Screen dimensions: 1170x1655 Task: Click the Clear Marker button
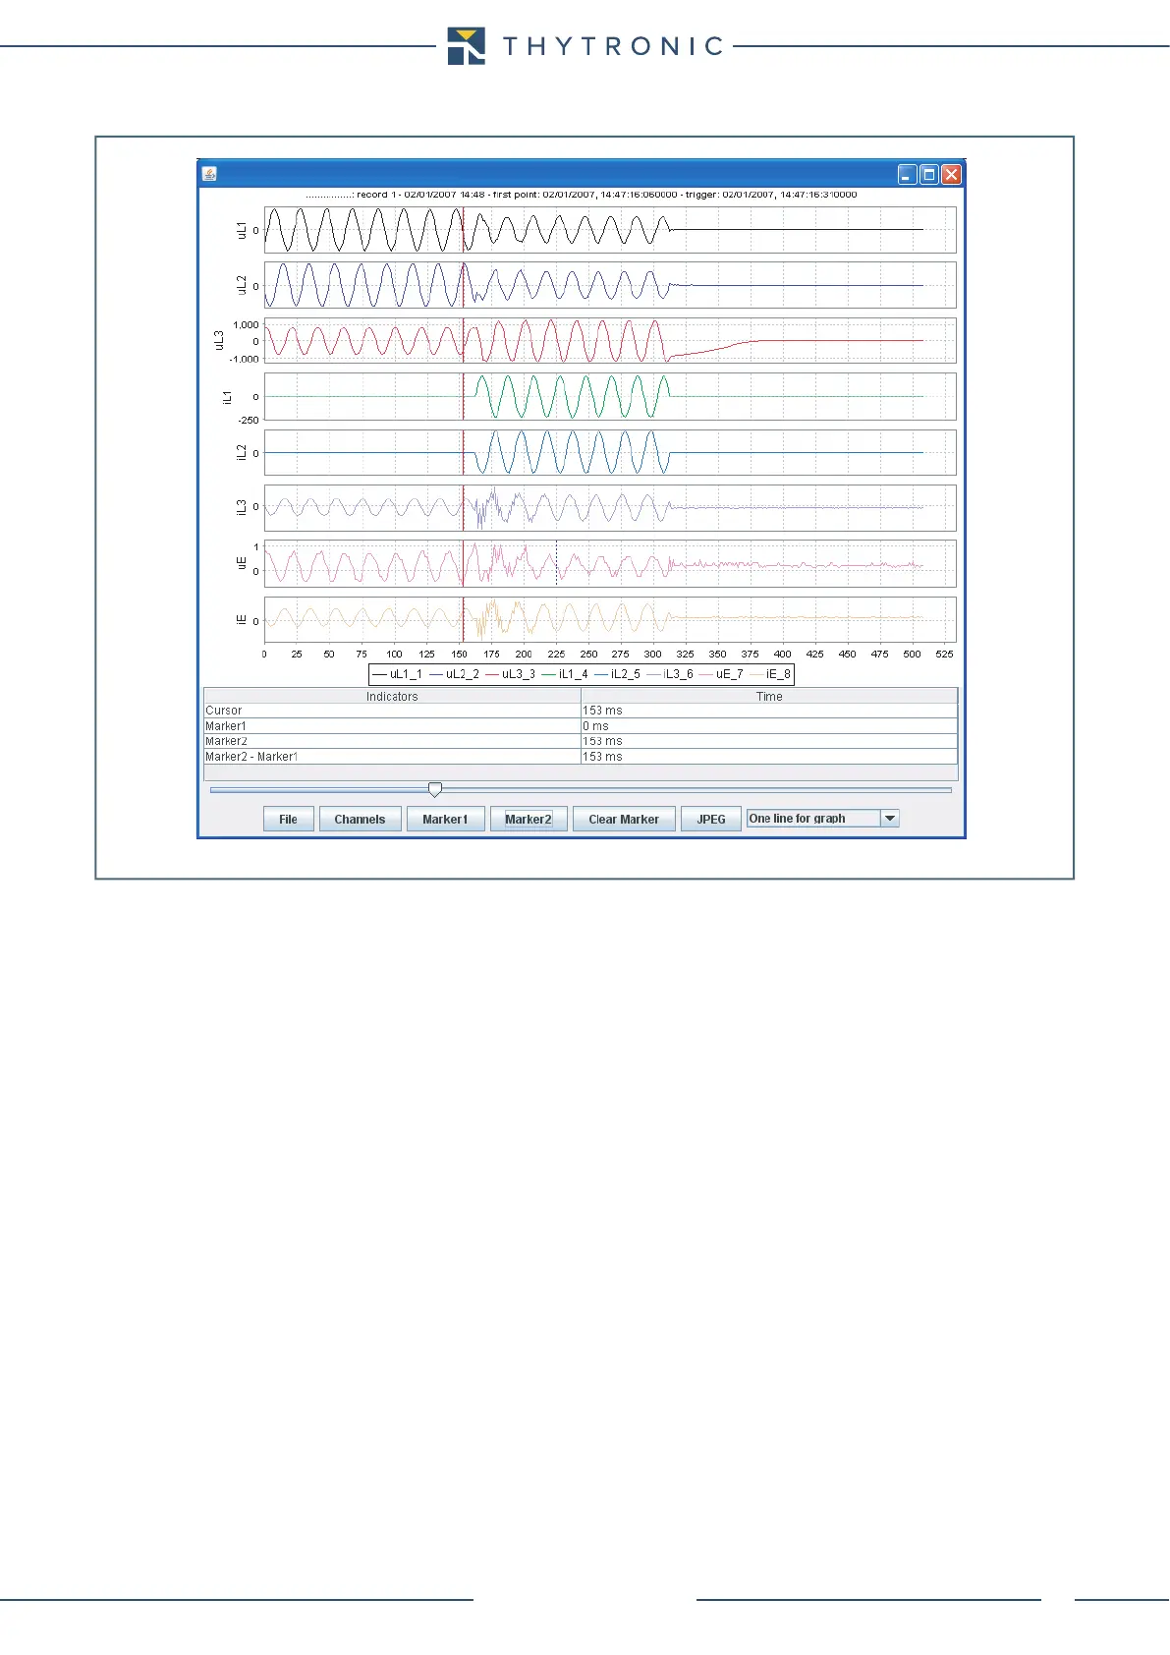(624, 819)
